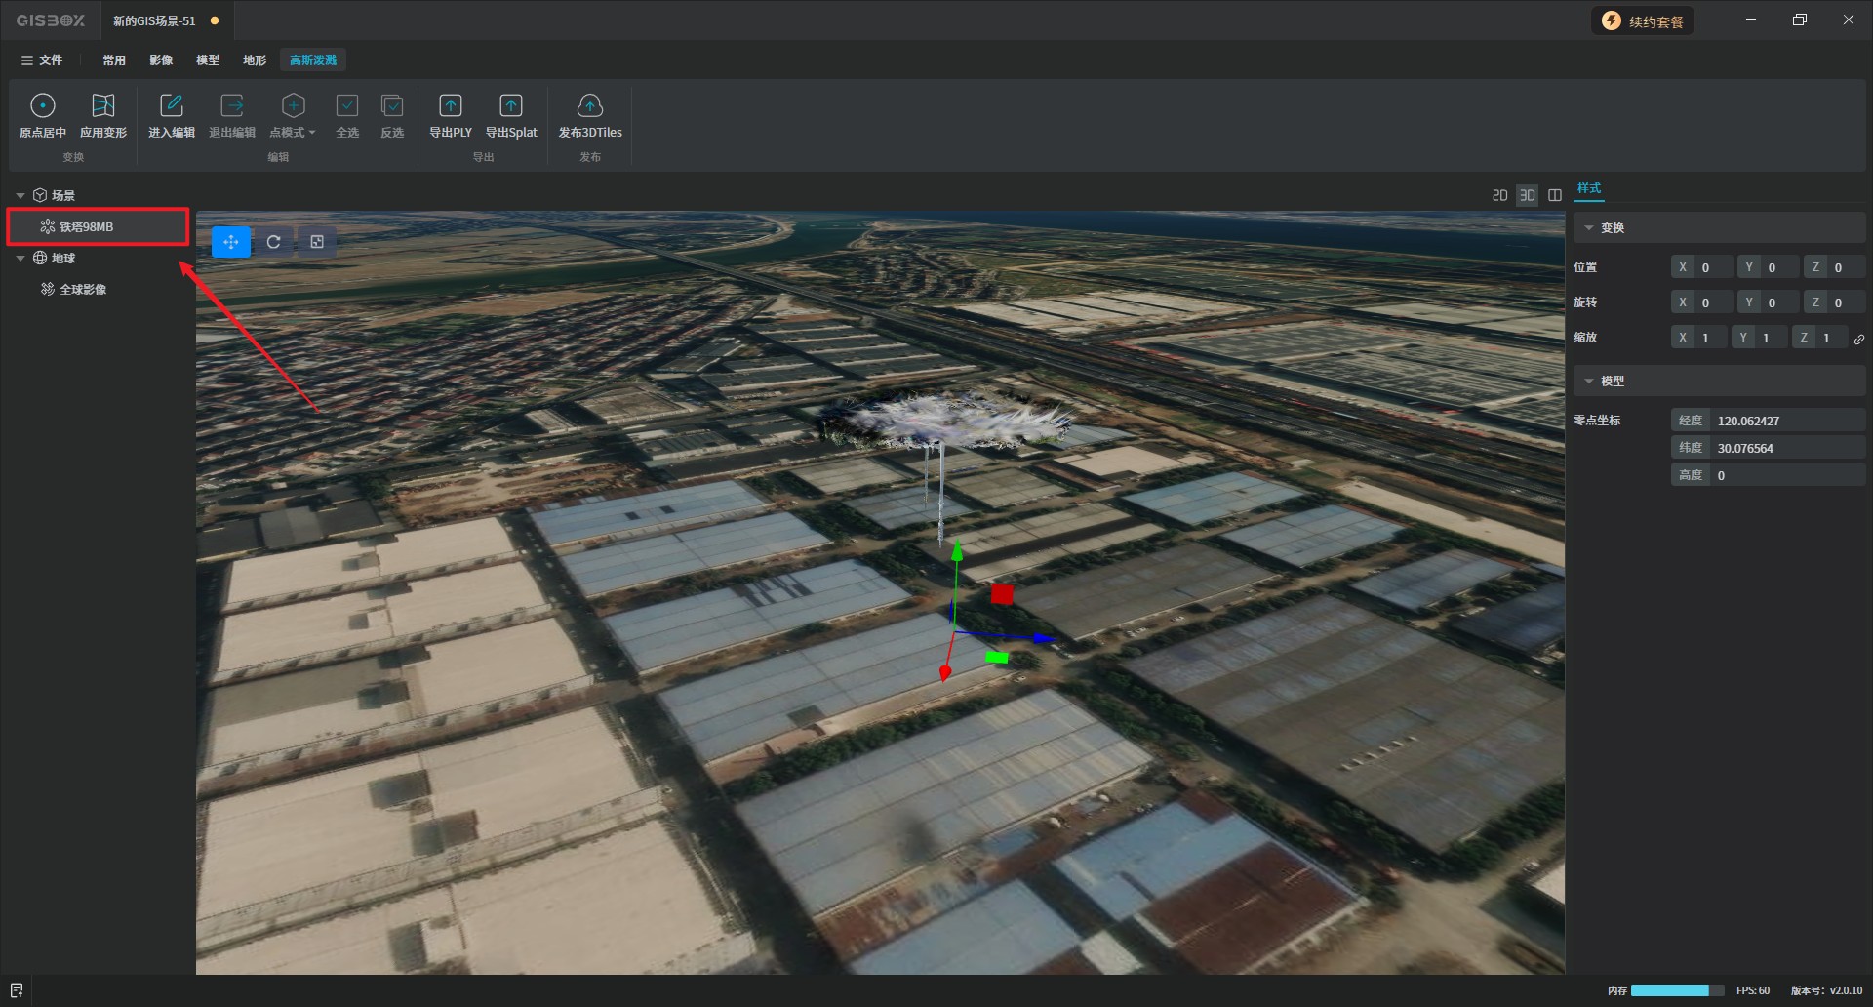Select the scale gizmo tool in viewport

(x=317, y=242)
